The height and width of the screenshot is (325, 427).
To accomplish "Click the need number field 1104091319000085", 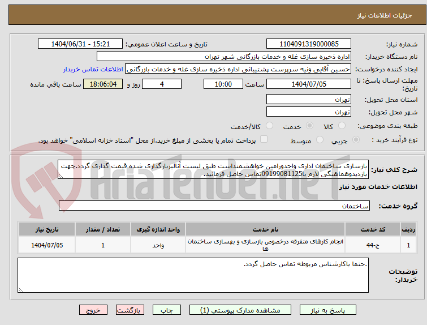I will pos(309,44).
